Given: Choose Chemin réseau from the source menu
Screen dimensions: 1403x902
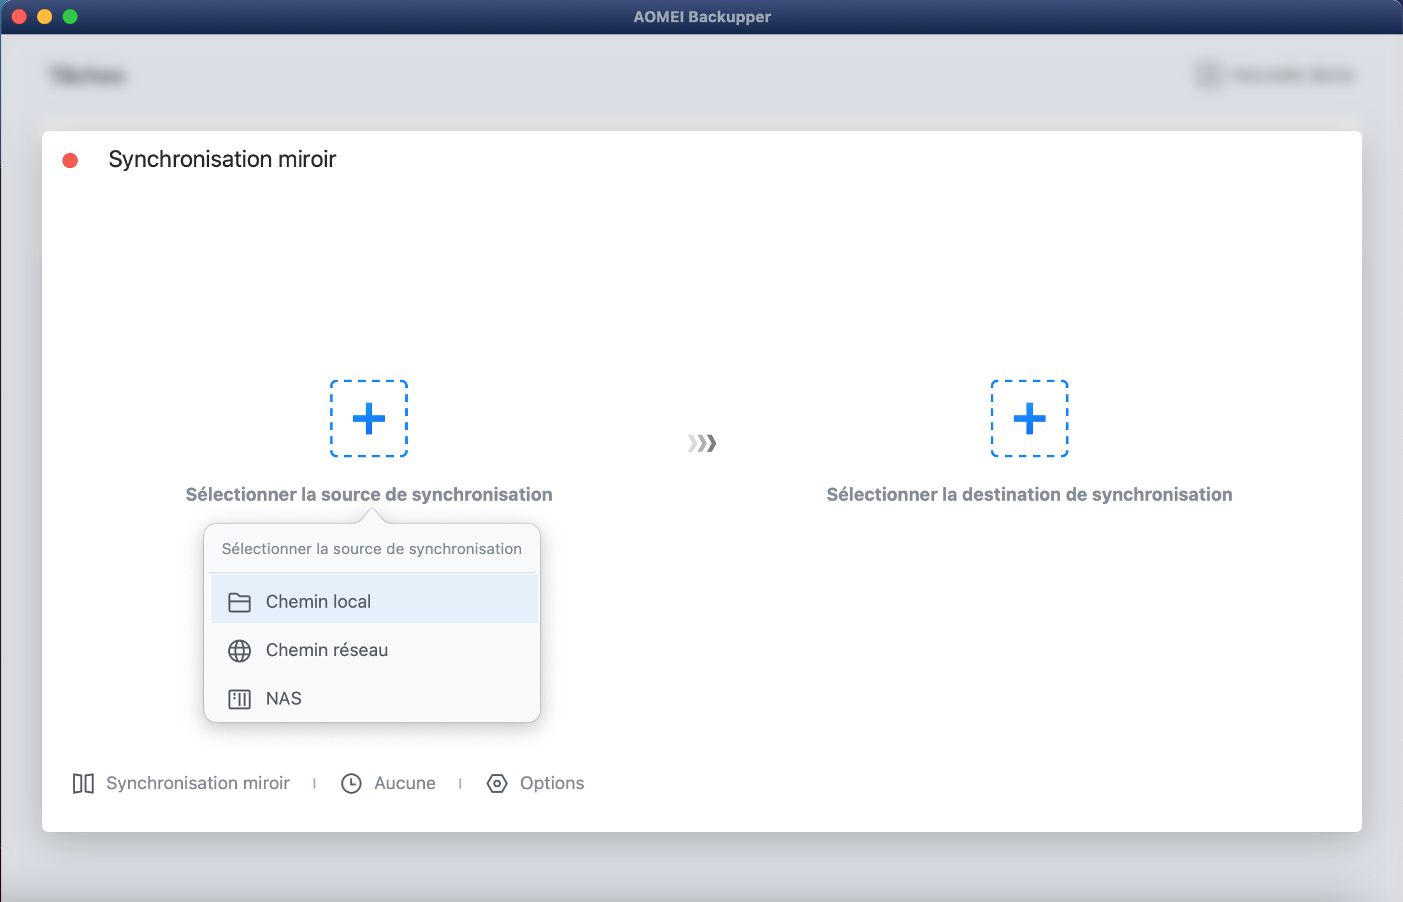Looking at the screenshot, I should coord(327,650).
